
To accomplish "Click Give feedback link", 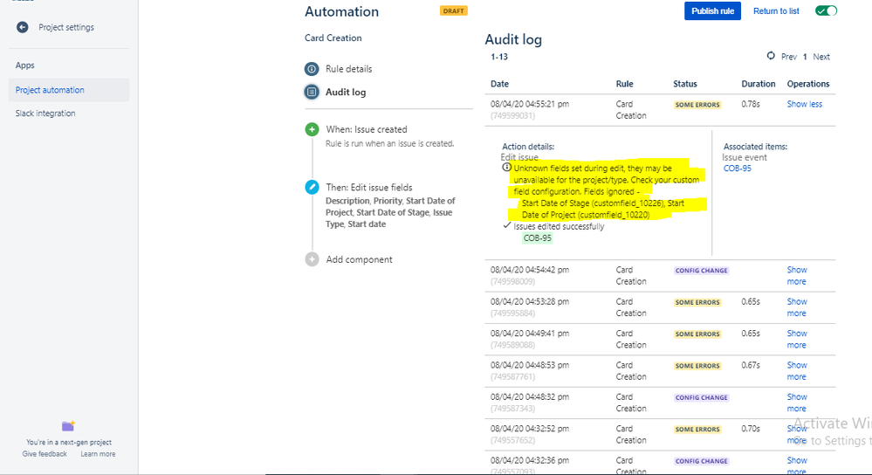I will point(45,454).
